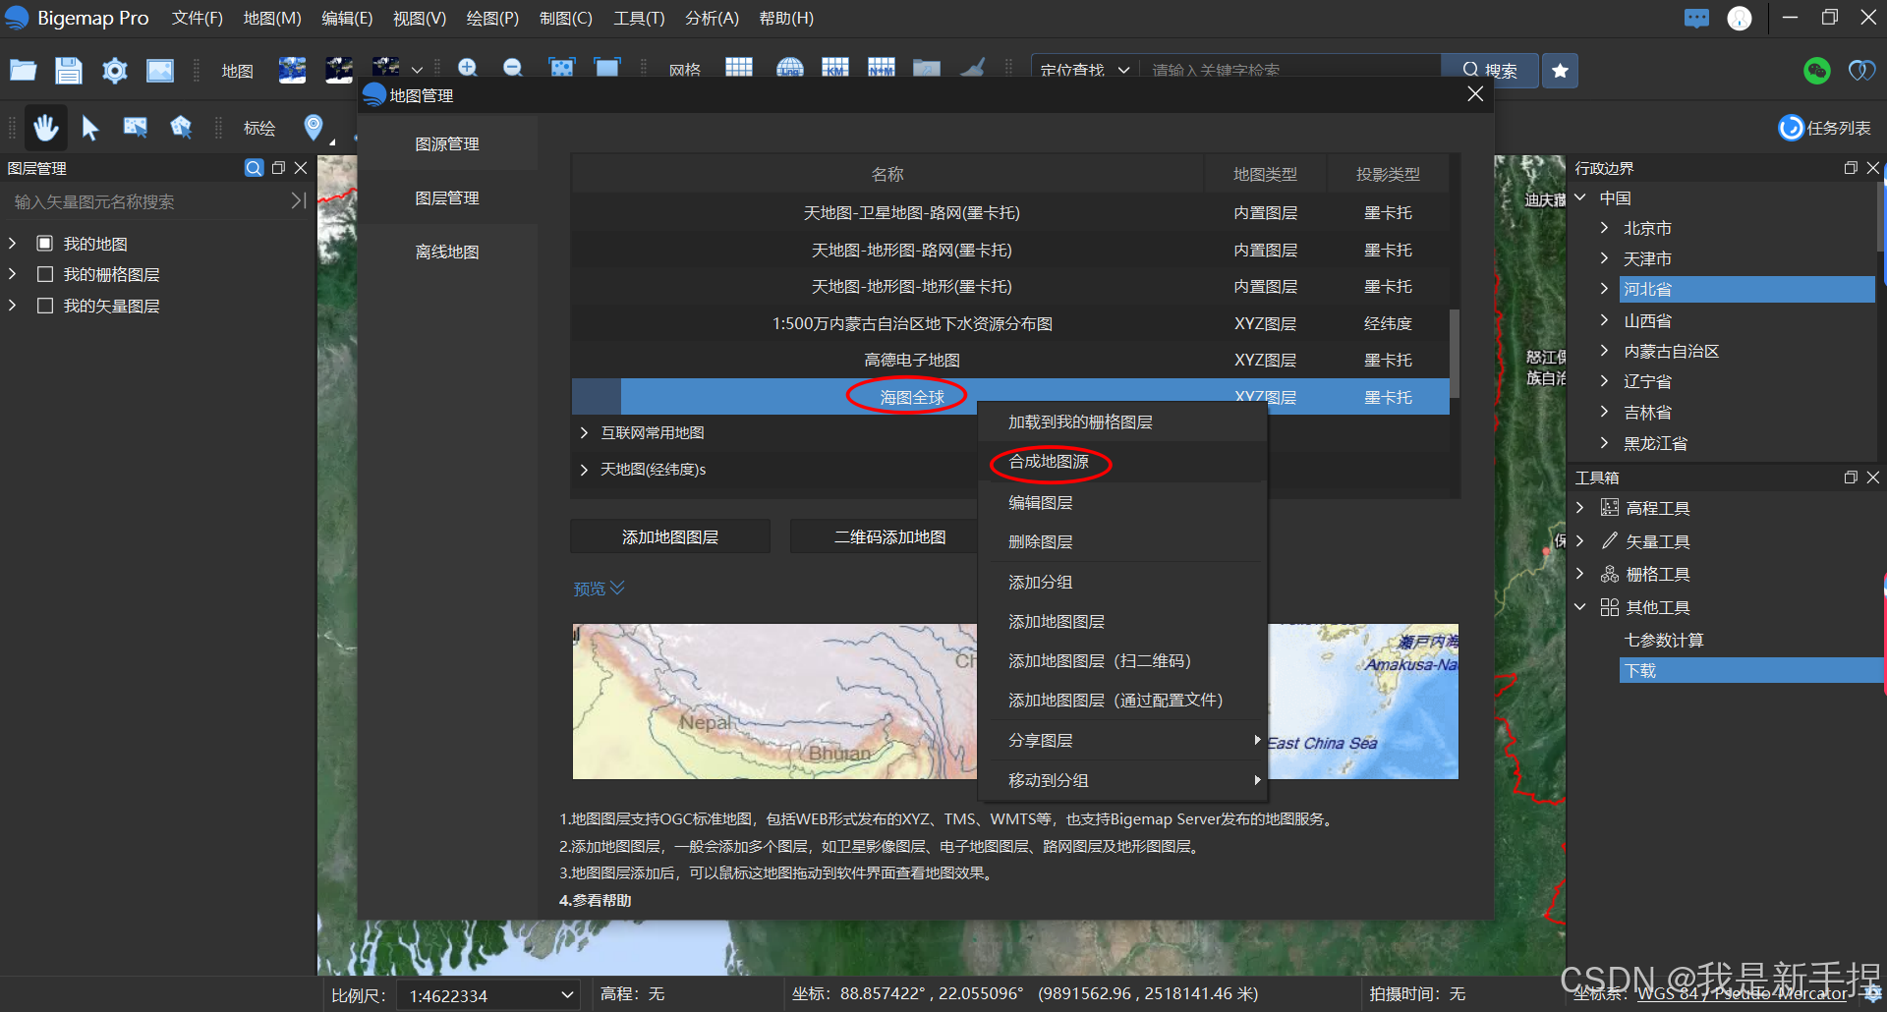The image size is (1887, 1012).
Task: Open the 分析(A) menu
Action: [x=712, y=19]
